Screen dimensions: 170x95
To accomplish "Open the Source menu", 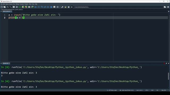I will [x=11, y=4].
